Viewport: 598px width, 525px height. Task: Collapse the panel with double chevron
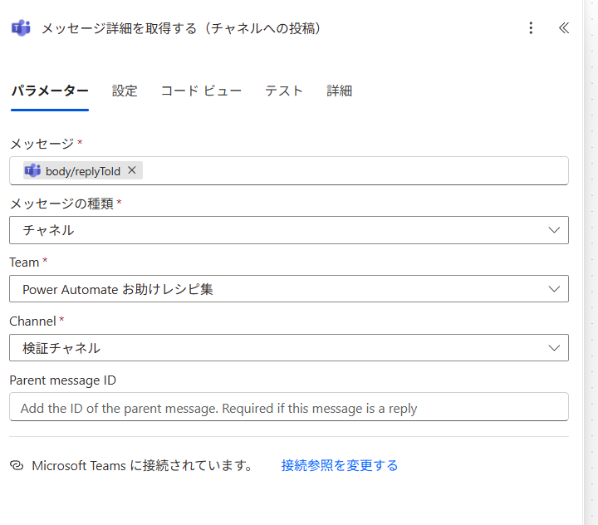click(x=564, y=28)
